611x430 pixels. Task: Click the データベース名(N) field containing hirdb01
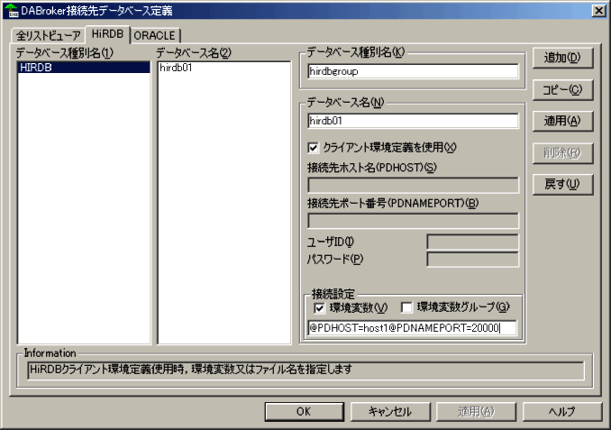413,121
